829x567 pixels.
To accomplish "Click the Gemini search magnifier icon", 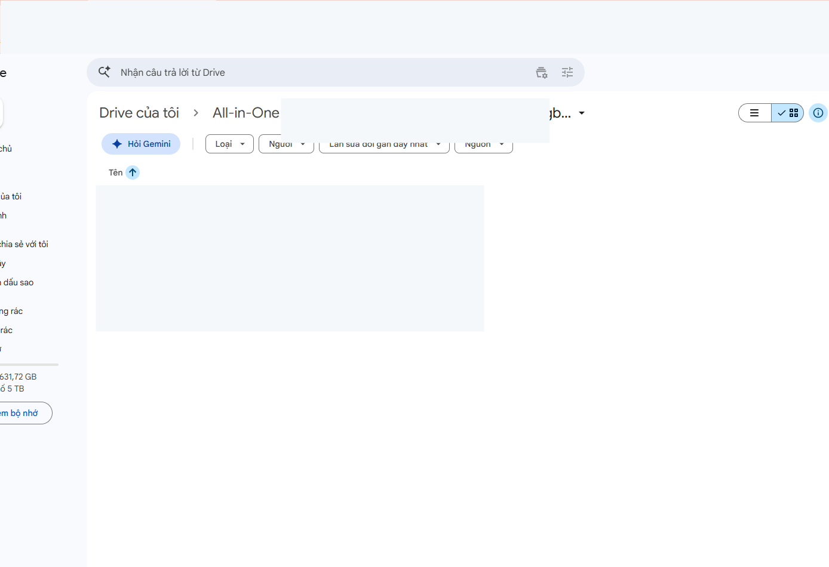I will coord(105,72).
